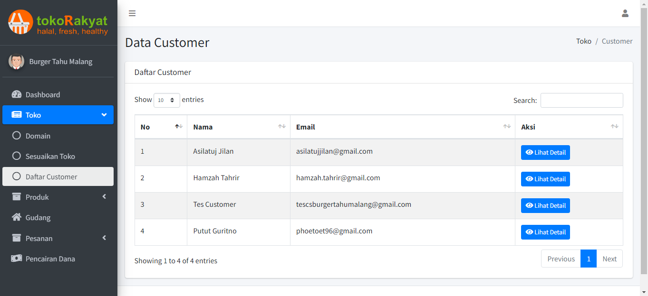The height and width of the screenshot is (296, 648).
Task: Open the user profile icon
Action: click(x=625, y=13)
